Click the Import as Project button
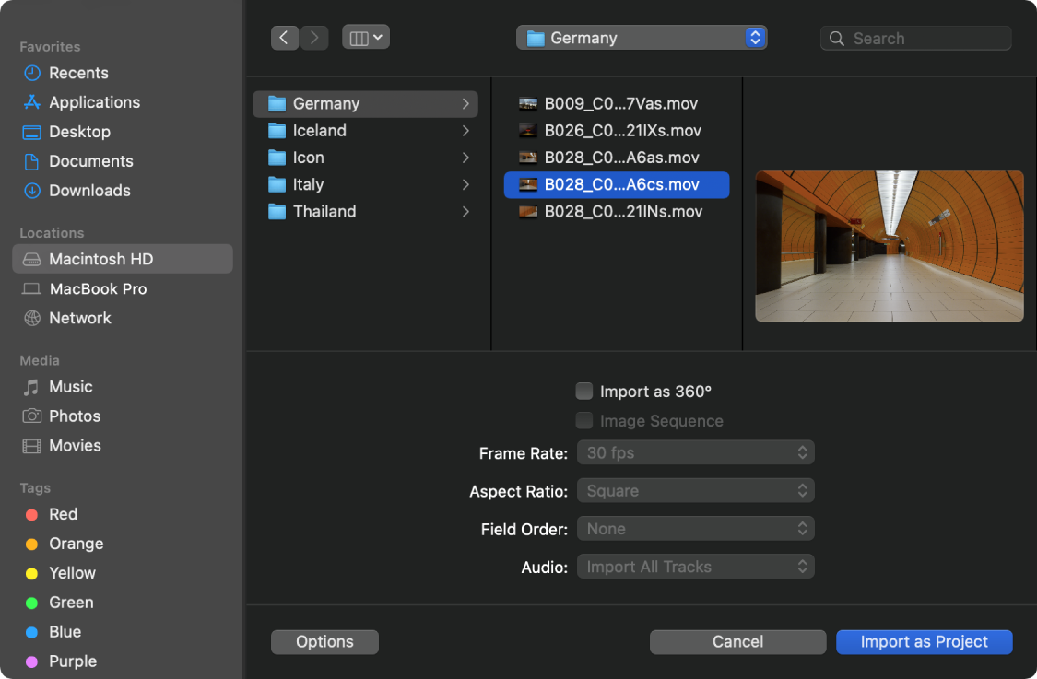Screen dimensions: 1037x679 [924, 642]
